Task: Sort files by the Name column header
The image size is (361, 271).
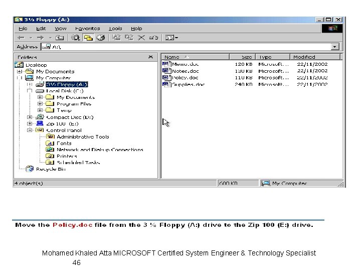Action: (x=195, y=57)
